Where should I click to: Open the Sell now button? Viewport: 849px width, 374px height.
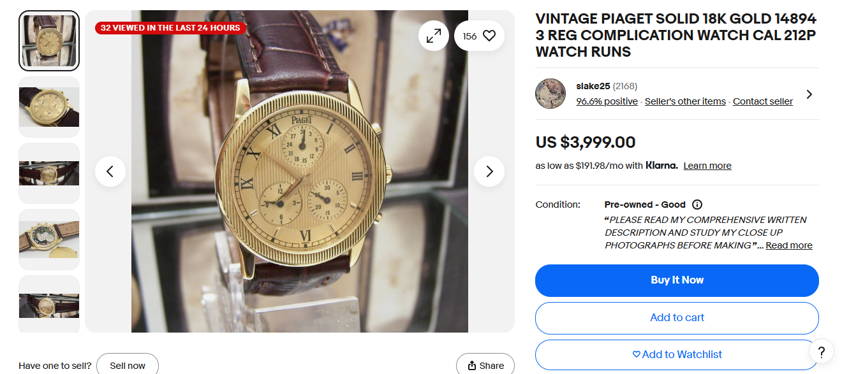point(128,365)
